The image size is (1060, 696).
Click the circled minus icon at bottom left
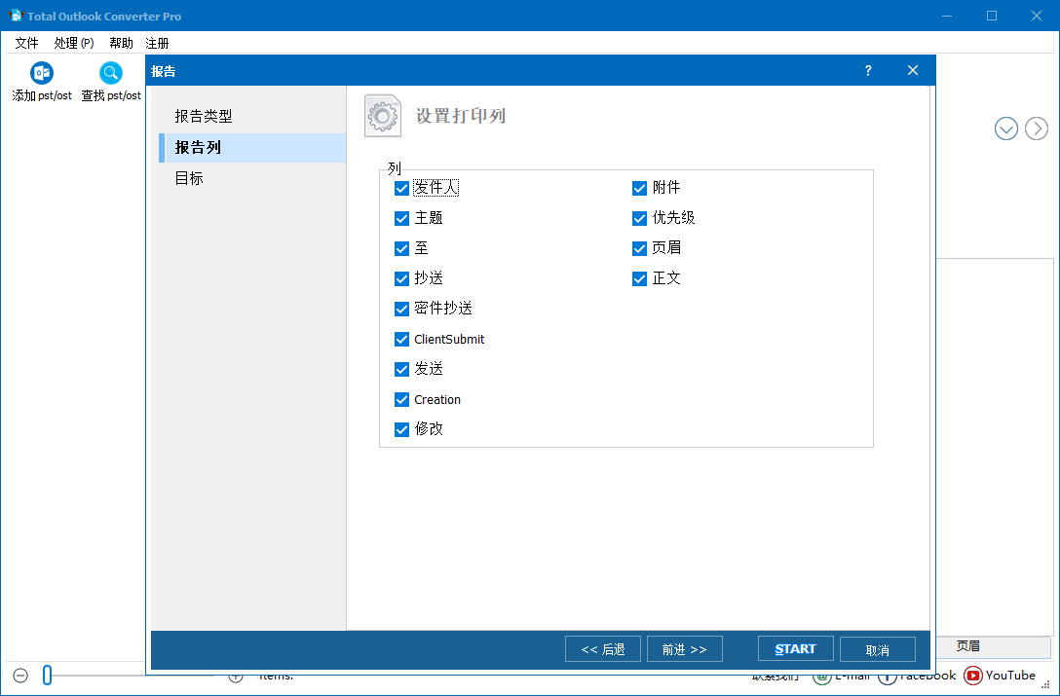[19, 675]
